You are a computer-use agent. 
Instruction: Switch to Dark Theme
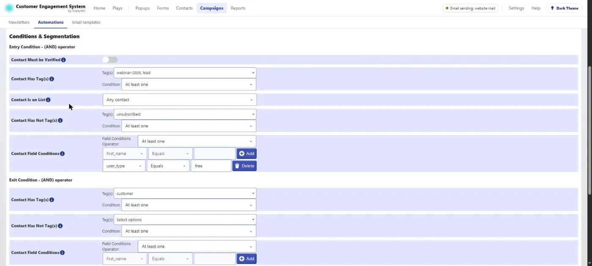pos(564,8)
